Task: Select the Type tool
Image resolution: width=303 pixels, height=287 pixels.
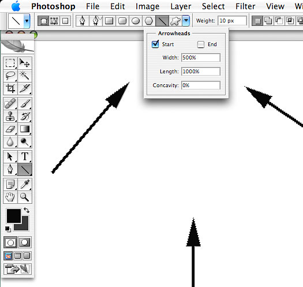Action: (x=25, y=156)
